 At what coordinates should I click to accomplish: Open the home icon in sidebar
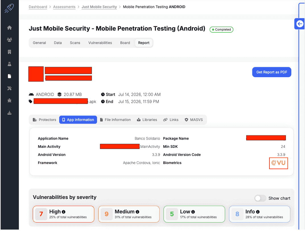click(x=9, y=28)
